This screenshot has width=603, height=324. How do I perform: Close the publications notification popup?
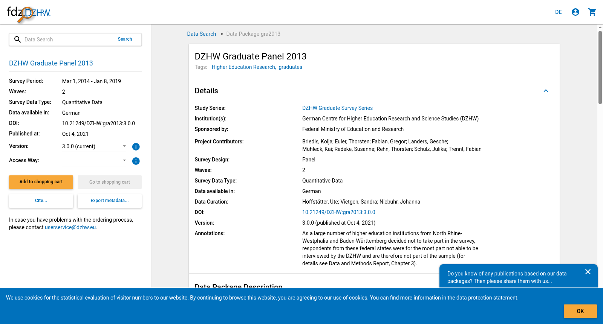(588, 272)
